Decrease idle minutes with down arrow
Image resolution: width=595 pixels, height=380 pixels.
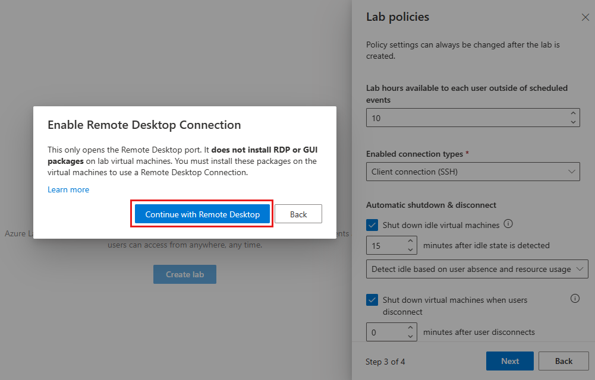pyautogui.click(x=410, y=249)
